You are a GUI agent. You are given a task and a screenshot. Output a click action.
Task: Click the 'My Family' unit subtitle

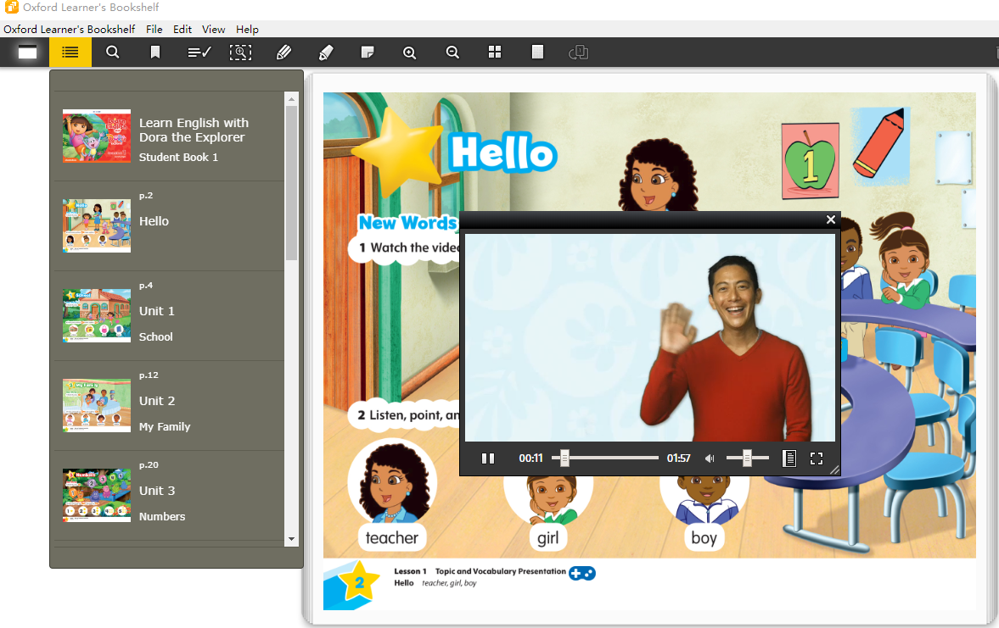coord(165,427)
